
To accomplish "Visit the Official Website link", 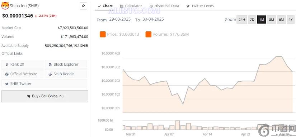I will coord(23,74).
